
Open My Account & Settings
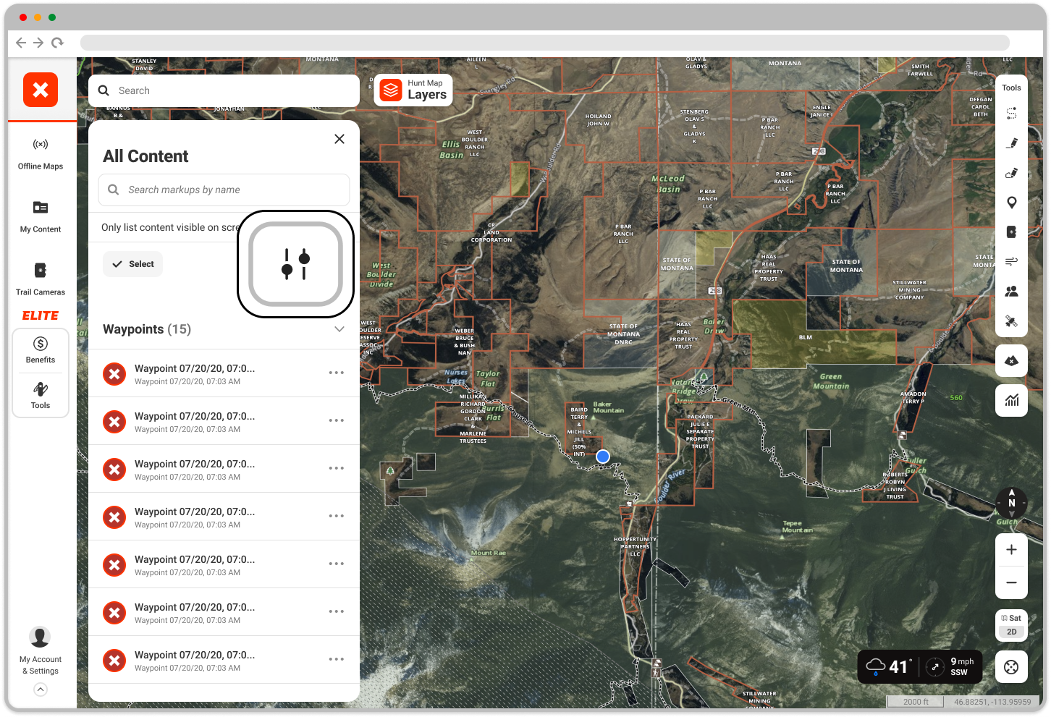point(41,651)
